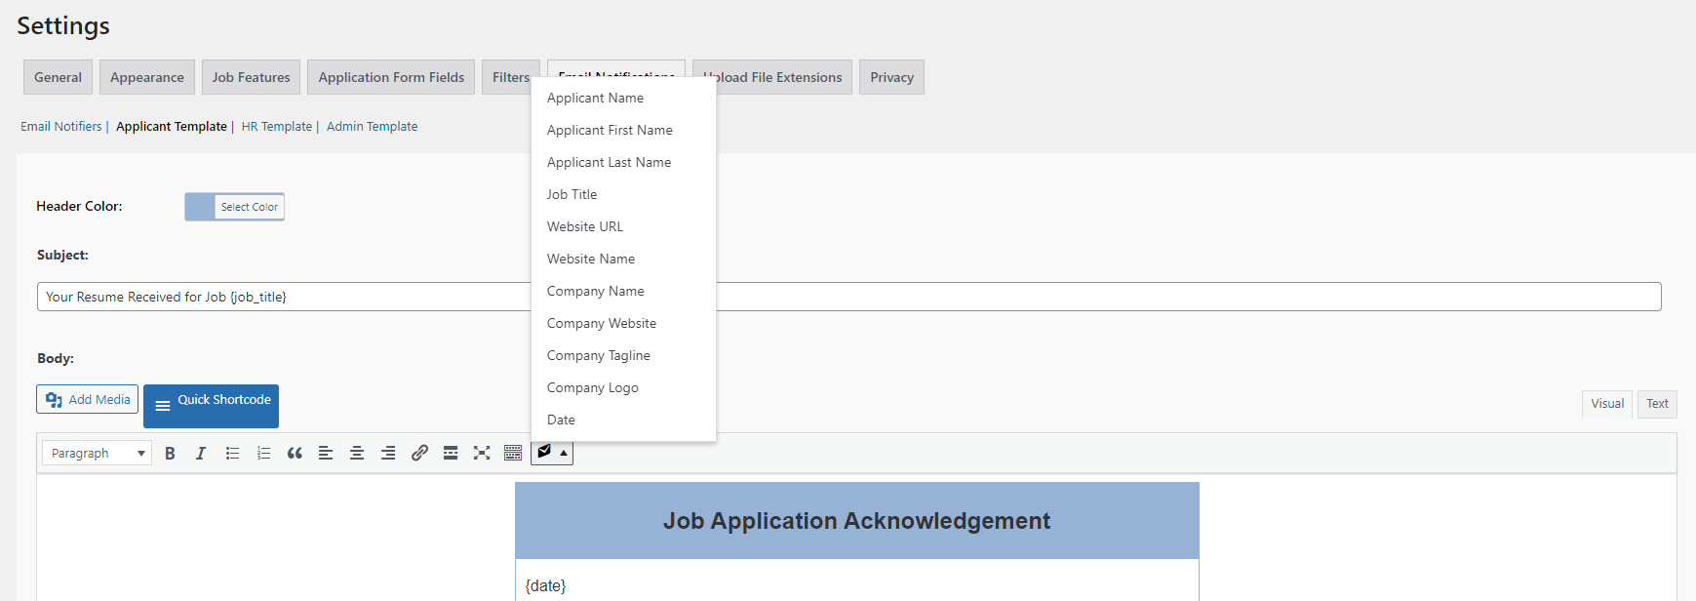Toggle the editor toolbar rows
The width and height of the screenshot is (1696, 601).
pos(513,453)
